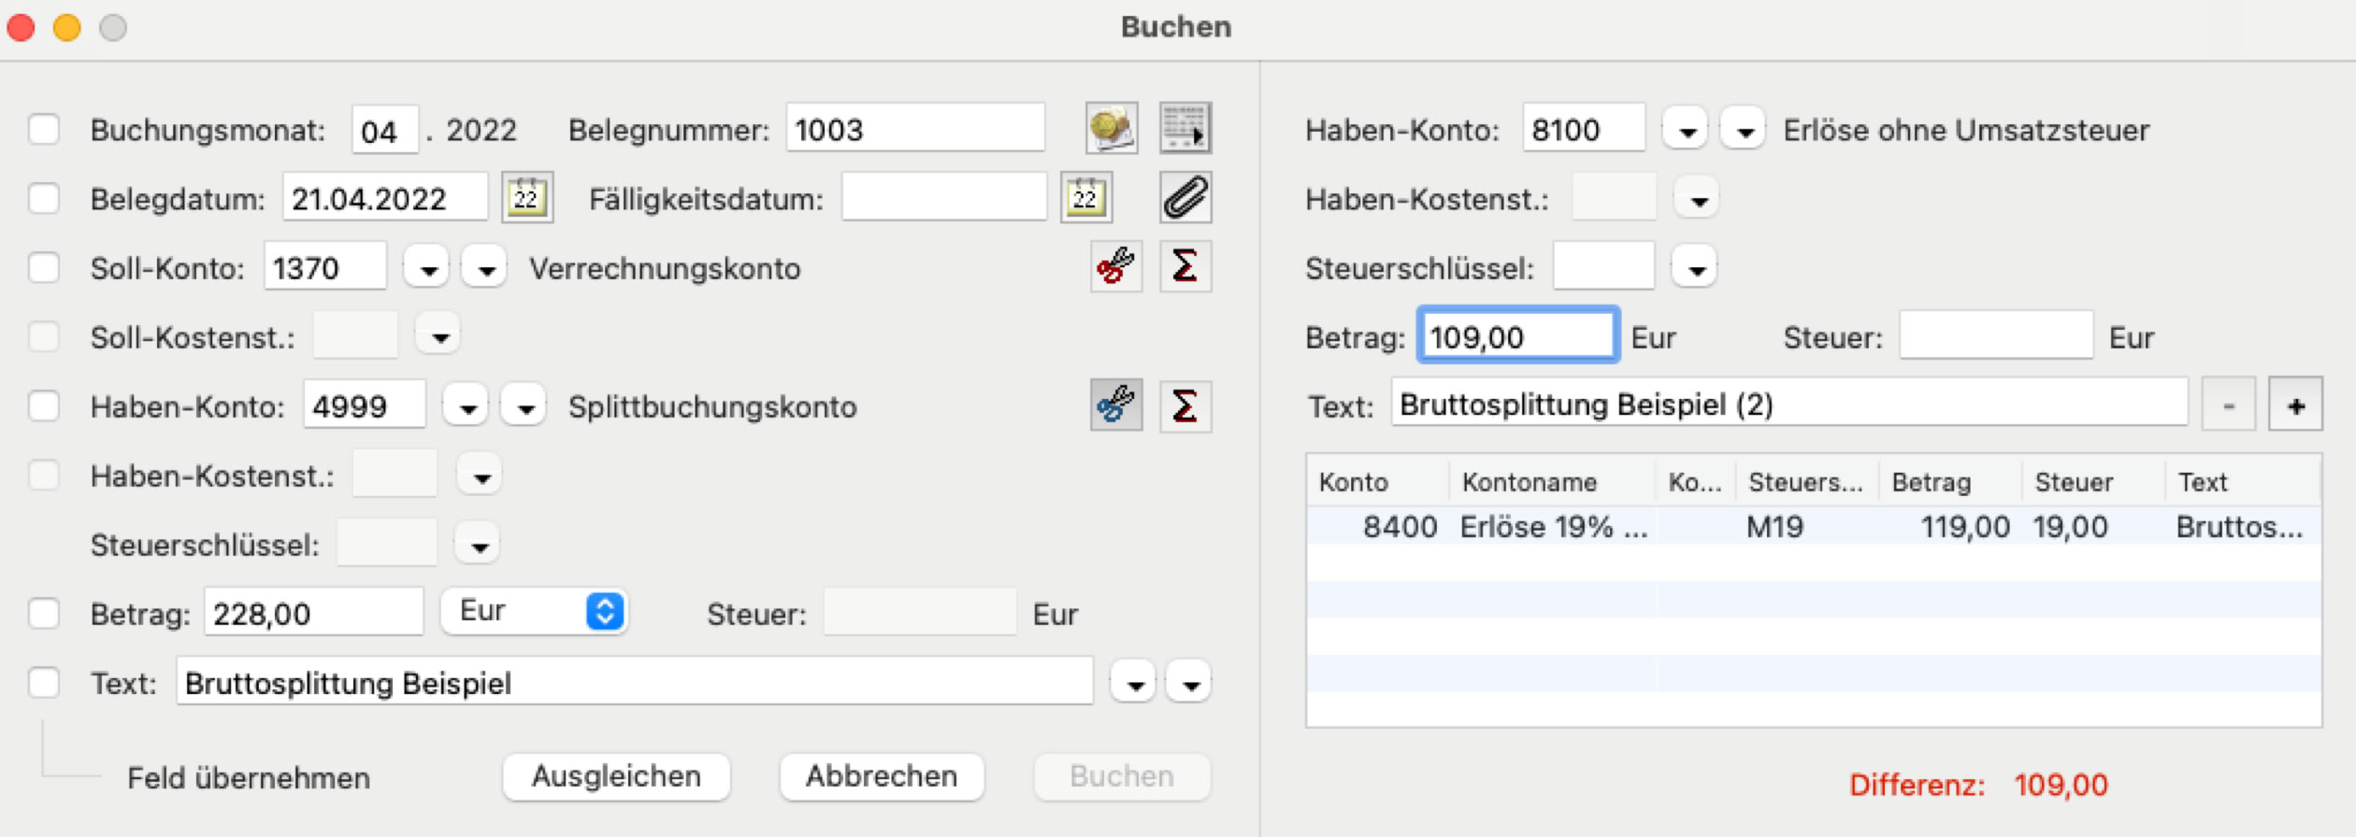Open the Belegdatum calendar picker
The width and height of the screenshot is (2356, 837).
point(527,198)
